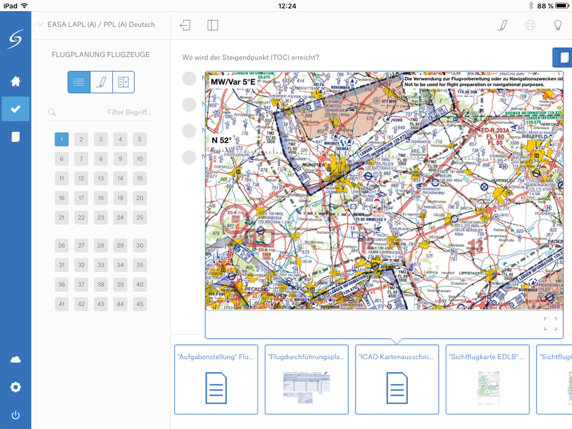The image size is (572, 429).
Task: Open the "Flugdurchführungspla..." attachment
Action: pyautogui.click(x=307, y=379)
